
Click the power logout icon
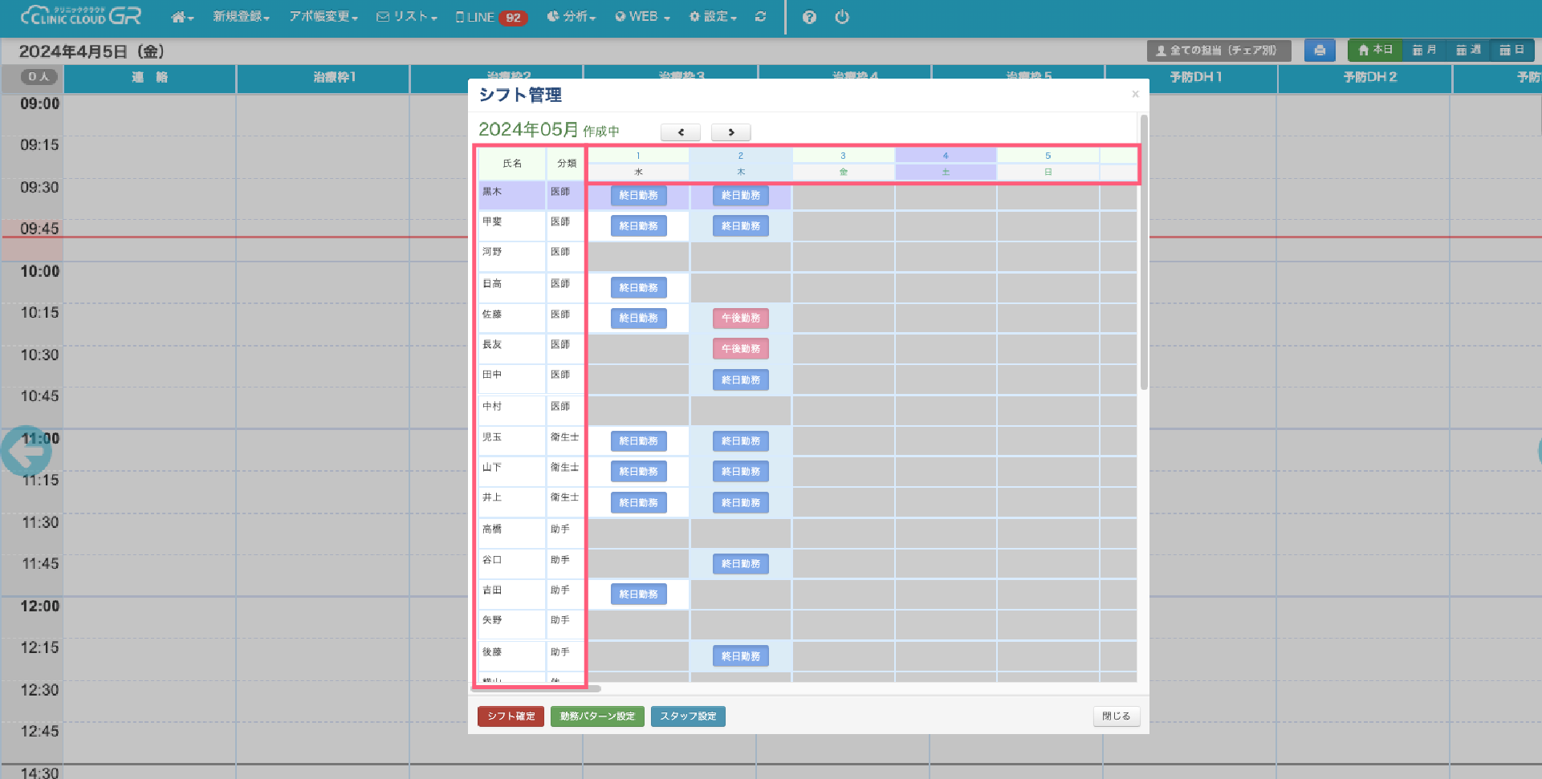(x=842, y=17)
